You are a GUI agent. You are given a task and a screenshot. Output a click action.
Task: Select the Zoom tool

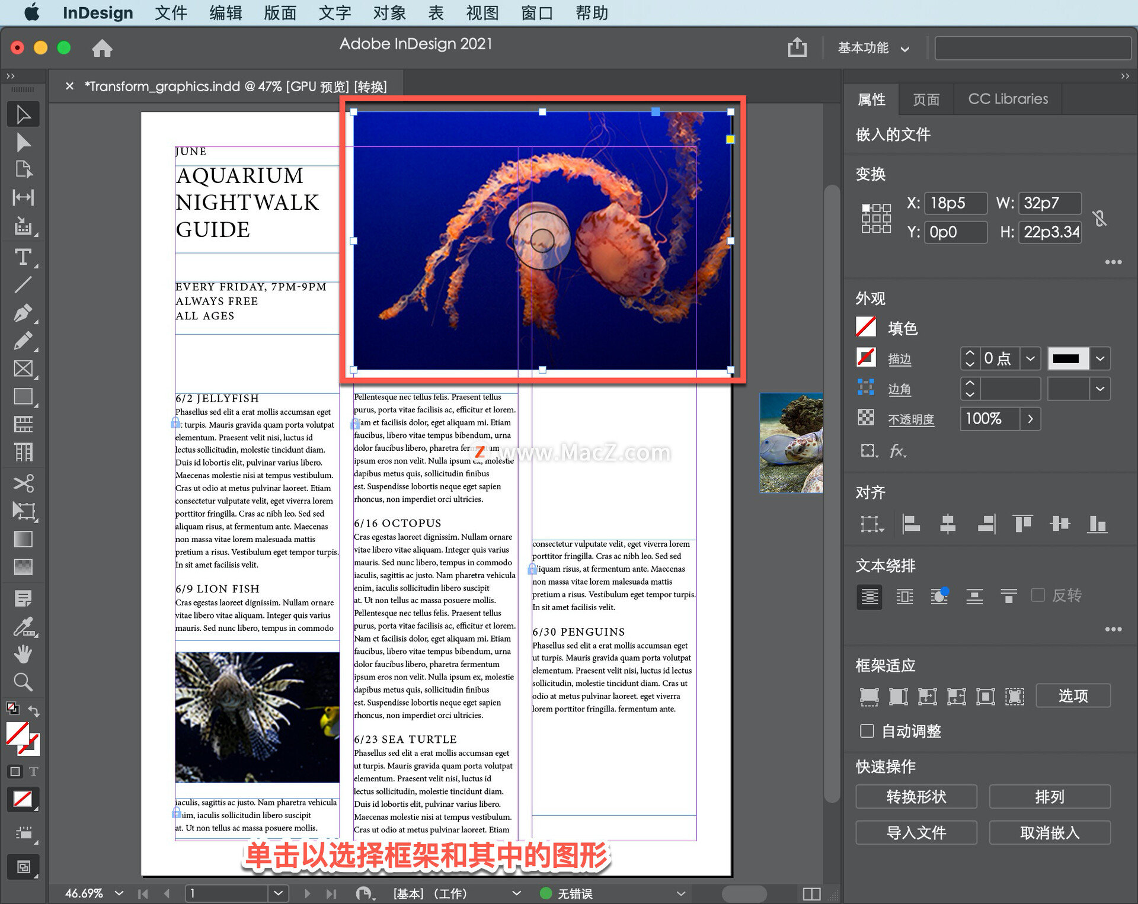coord(23,682)
